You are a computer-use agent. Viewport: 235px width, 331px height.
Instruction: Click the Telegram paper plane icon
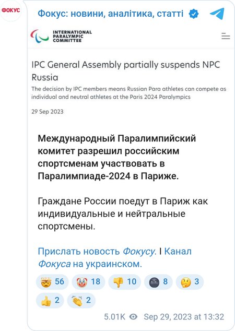tap(217, 14)
